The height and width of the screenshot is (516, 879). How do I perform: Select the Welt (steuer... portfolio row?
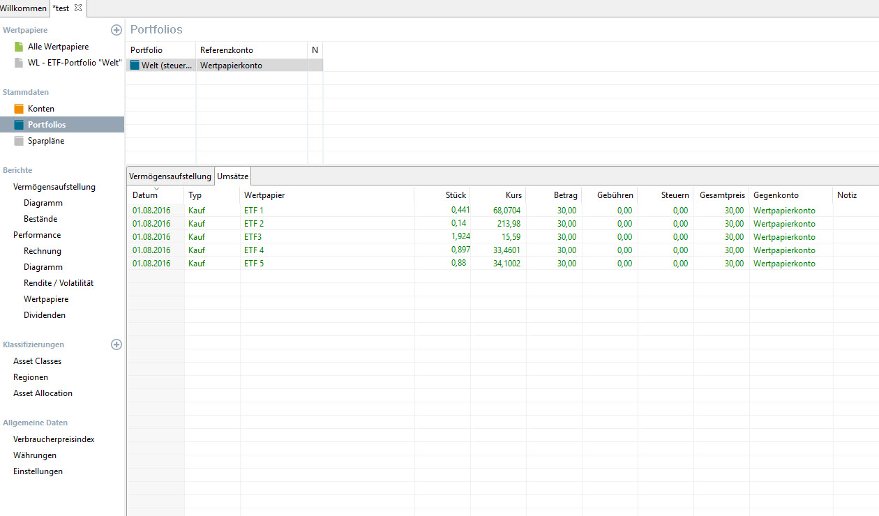[225, 65]
